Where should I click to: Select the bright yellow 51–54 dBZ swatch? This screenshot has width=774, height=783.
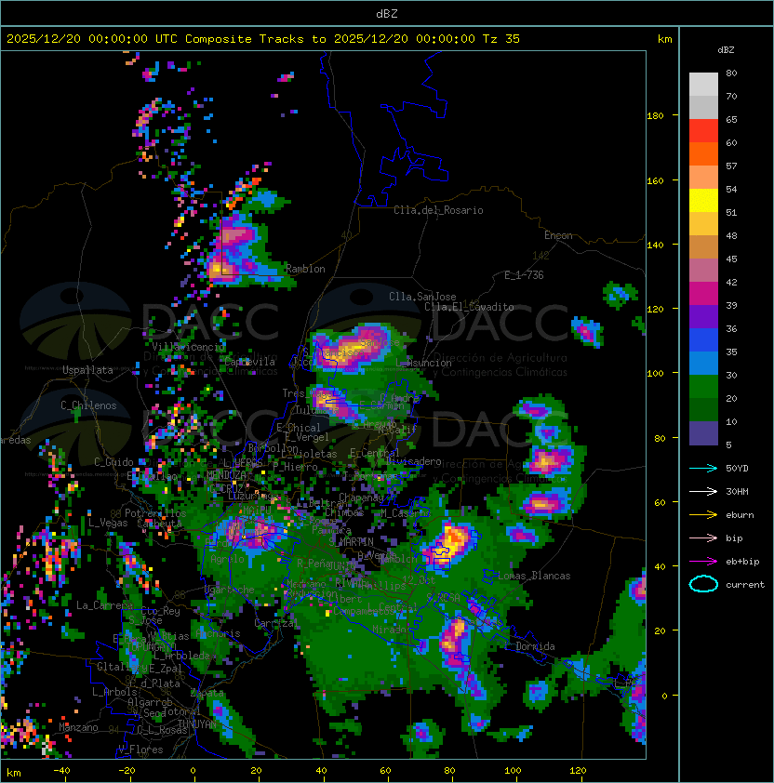click(x=703, y=201)
